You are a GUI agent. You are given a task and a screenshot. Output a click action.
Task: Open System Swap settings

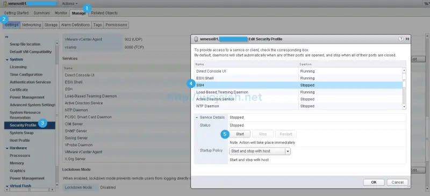21,133
